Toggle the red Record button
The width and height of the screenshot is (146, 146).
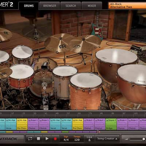tap(55, 139)
